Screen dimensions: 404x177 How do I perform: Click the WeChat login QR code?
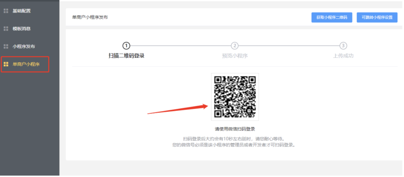pos(235,97)
